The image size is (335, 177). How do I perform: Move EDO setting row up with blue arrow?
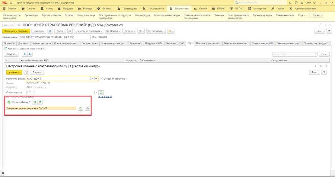click(25, 54)
